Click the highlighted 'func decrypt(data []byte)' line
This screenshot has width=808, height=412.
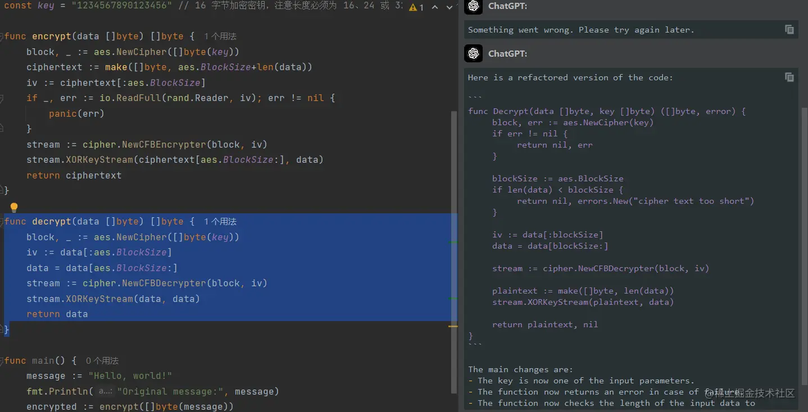click(x=99, y=221)
